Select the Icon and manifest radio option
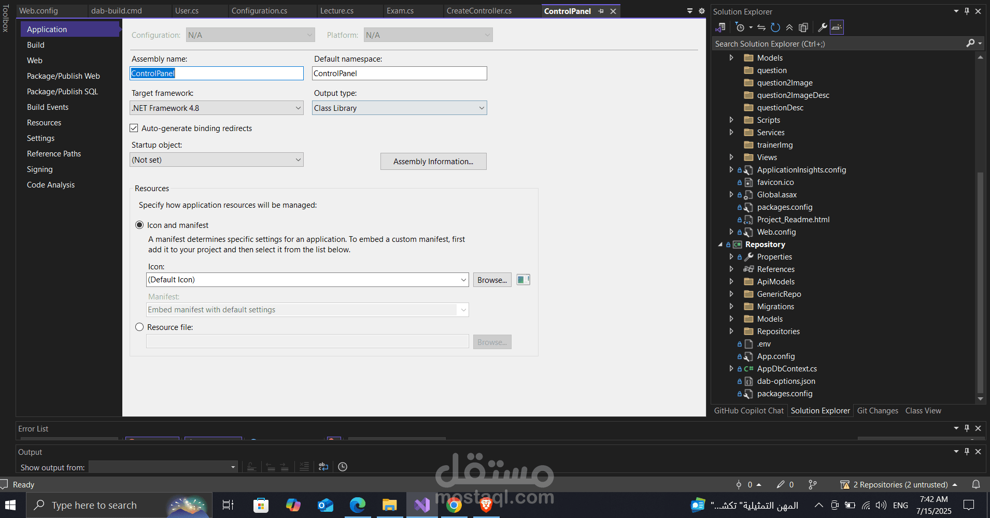Image resolution: width=990 pixels, height=518 pixels. pyautogui.click(x=139, y=225)
